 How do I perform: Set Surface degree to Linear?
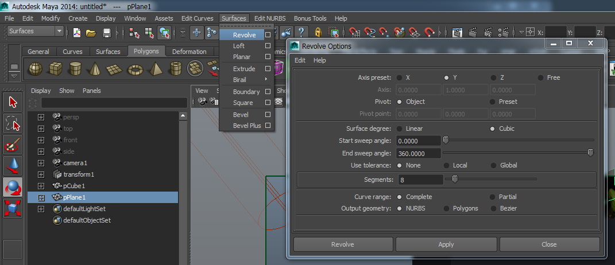pyautogui.click(x=399, y=128)
